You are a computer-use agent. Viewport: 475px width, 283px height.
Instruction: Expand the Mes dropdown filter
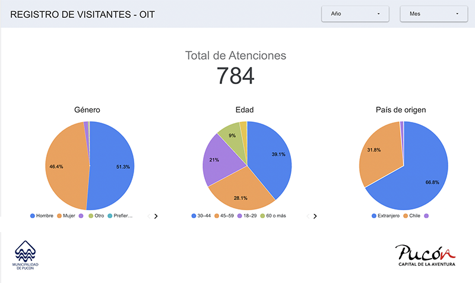pos(434,13)
